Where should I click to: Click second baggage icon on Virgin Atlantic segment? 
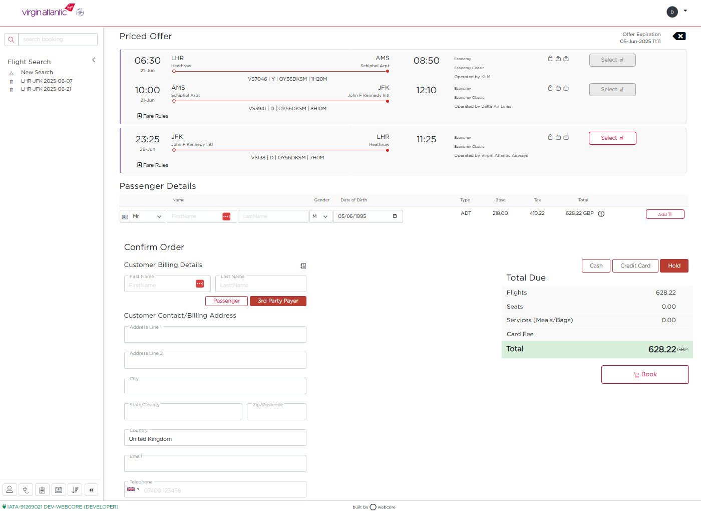pyautogui.click(x=558, y=137)
